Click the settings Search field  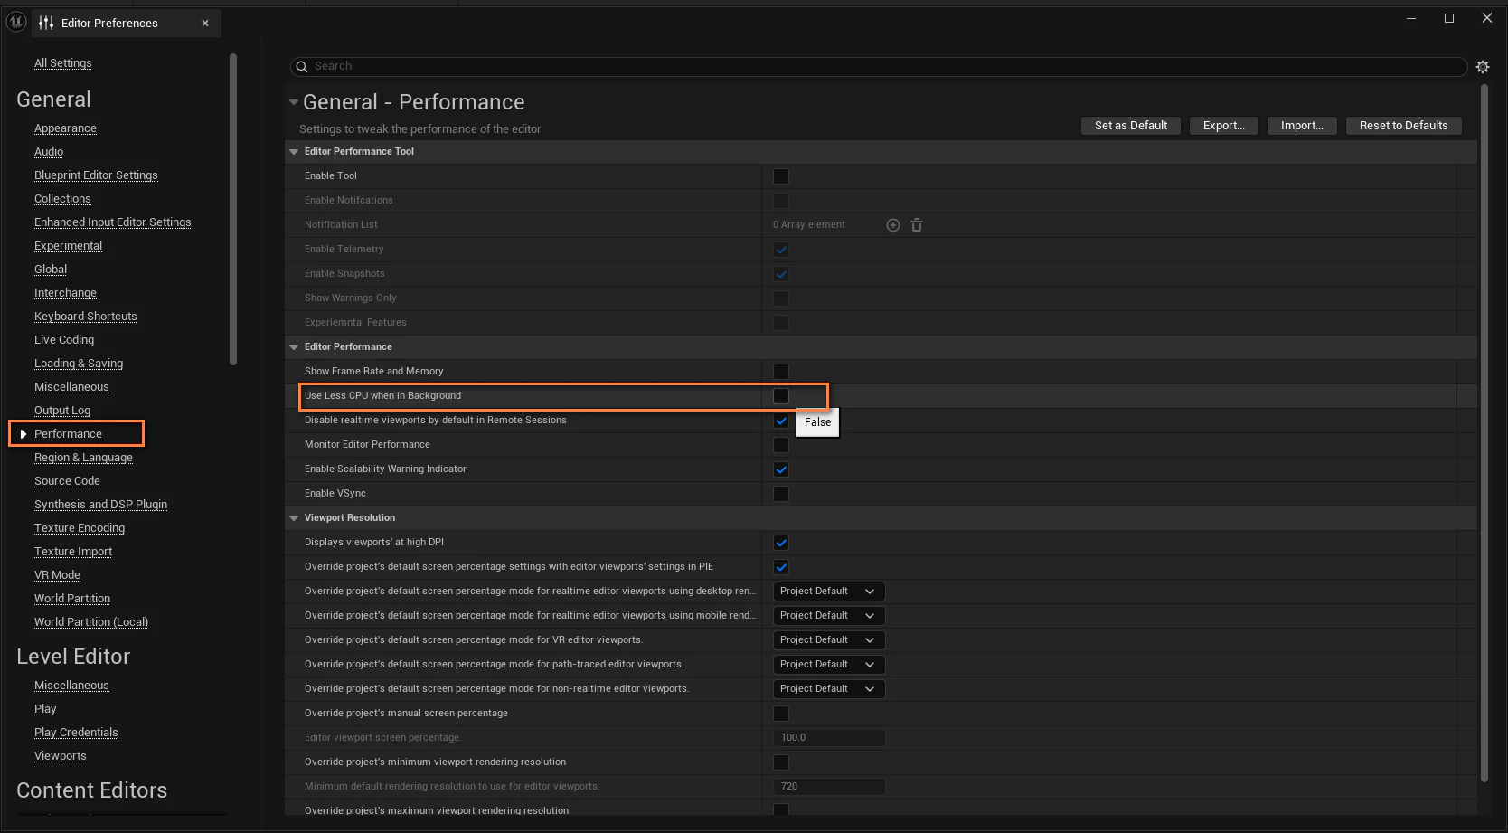(879, 67)
